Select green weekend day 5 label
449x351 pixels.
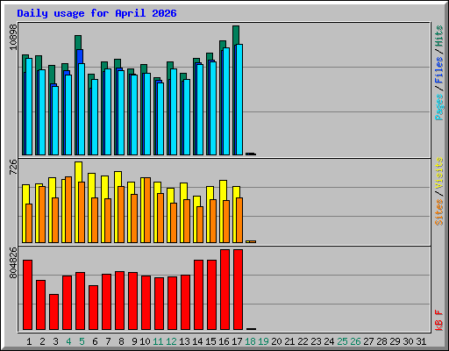click(x=82, y=341)
